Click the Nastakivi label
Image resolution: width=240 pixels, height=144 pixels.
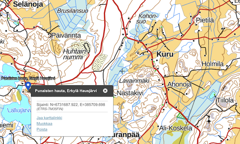pyautogui.click(x=130, y=93)
